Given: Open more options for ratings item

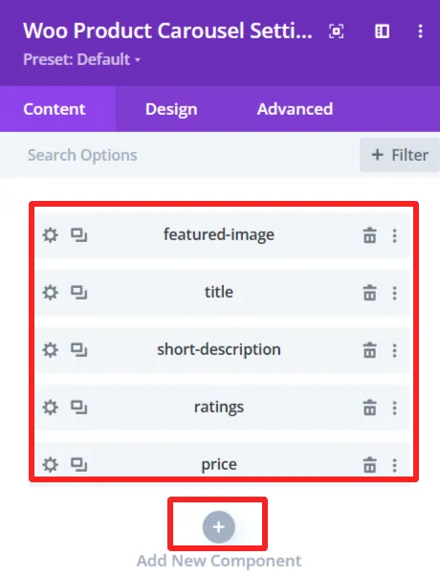Looking at the screenshot, I should (x=394, y=408).
